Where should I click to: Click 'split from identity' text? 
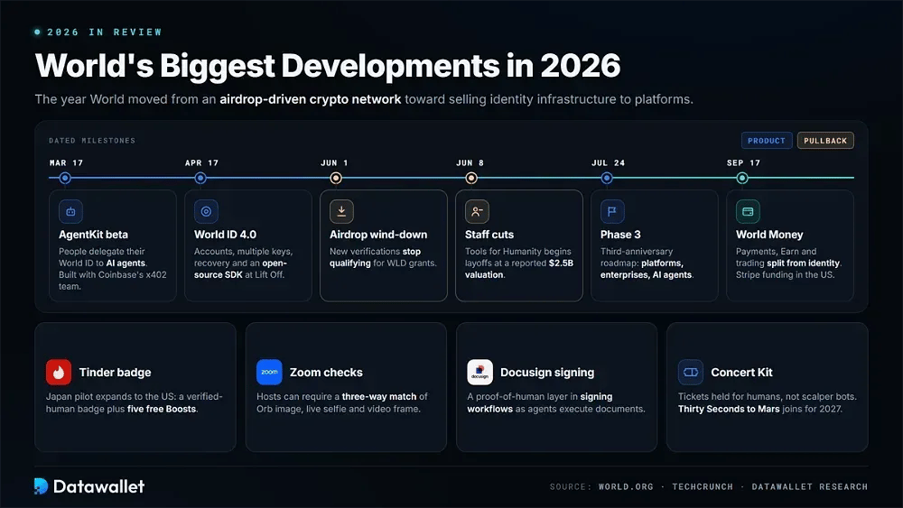point(804,263)
